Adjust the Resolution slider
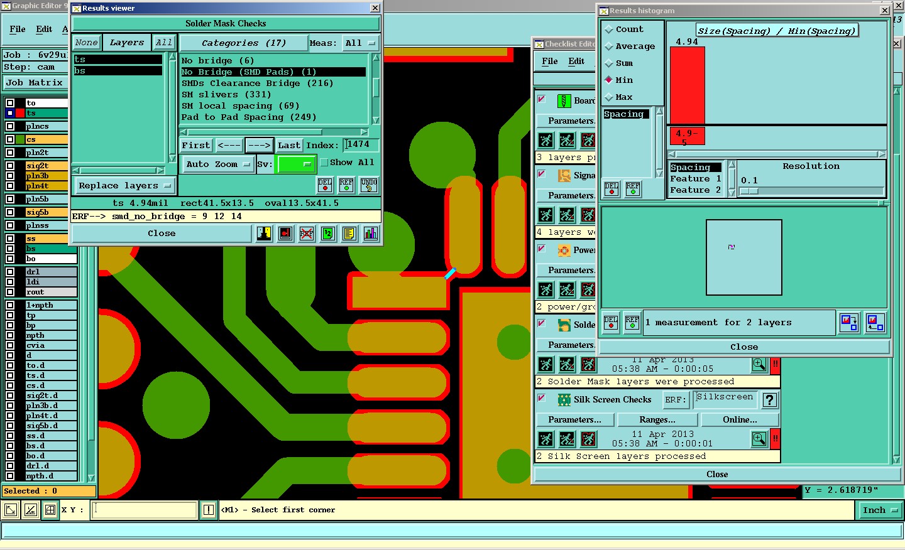905x550 pixels. click(x=749, y=191)
